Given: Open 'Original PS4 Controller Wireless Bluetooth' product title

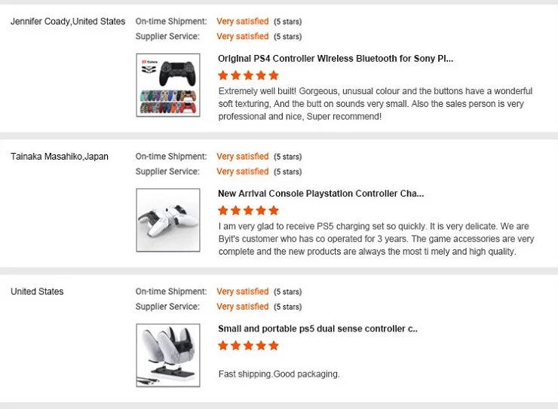Looking at the screenshot, I should pos(336,58).
